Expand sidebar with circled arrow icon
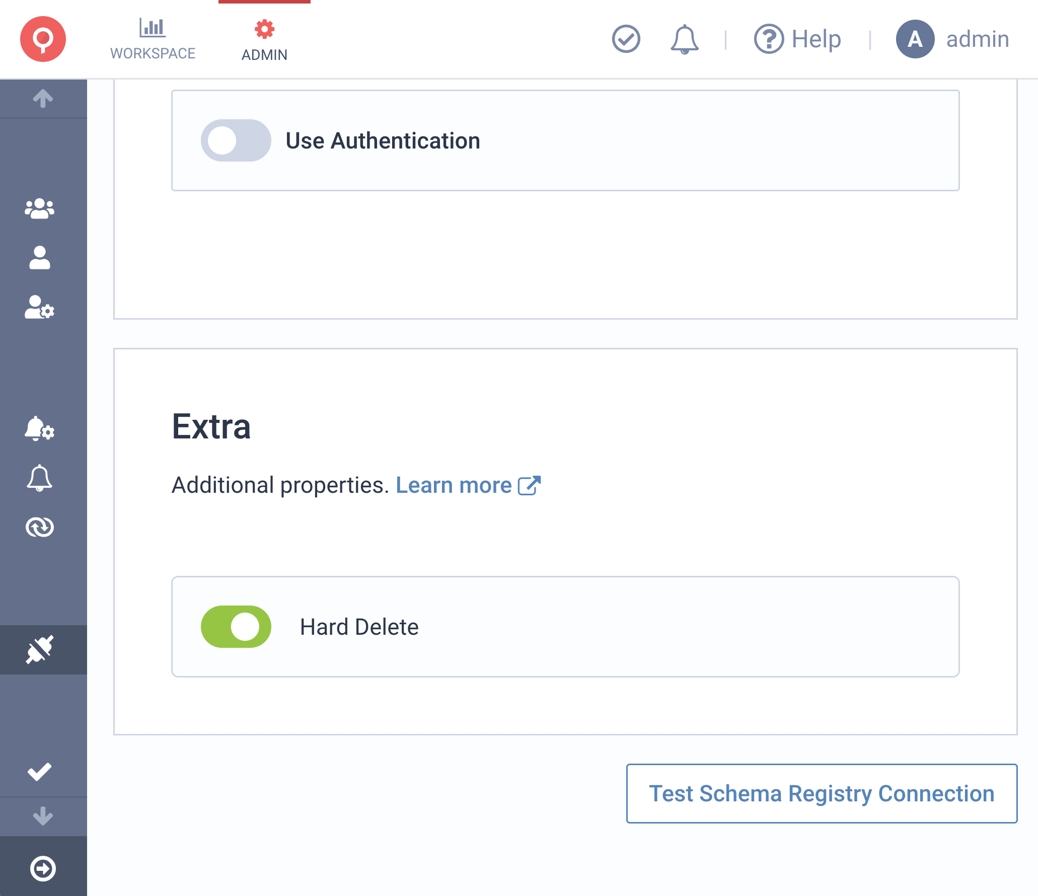The image size is (1038, 896). pos(43,868)
